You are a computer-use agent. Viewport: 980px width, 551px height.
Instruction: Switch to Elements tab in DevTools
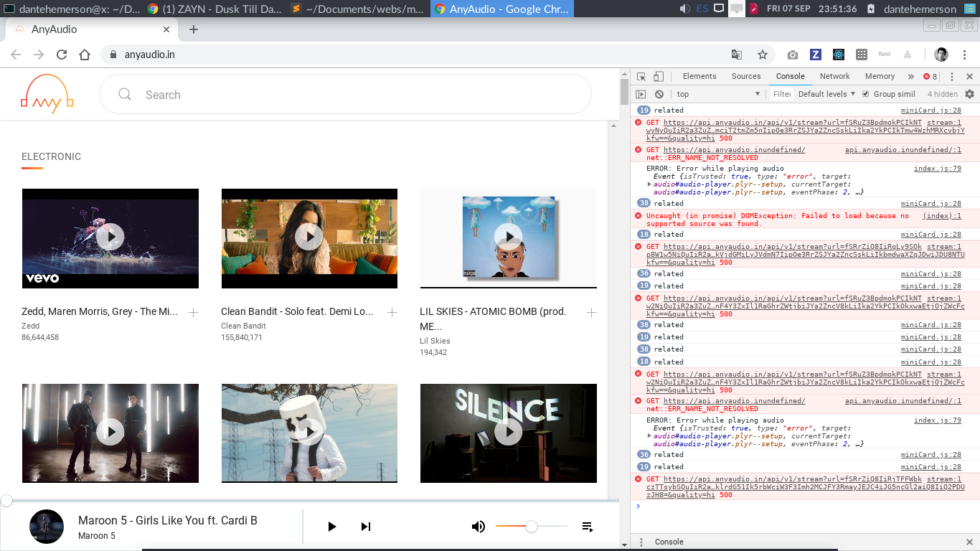(x=699, y=76)
